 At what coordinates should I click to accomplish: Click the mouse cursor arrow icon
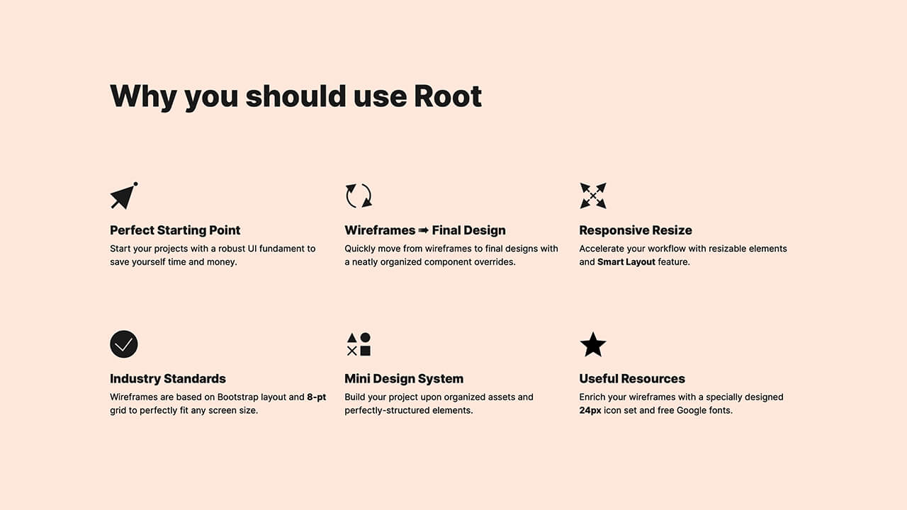pyautogui.click(x=123, y=196)
